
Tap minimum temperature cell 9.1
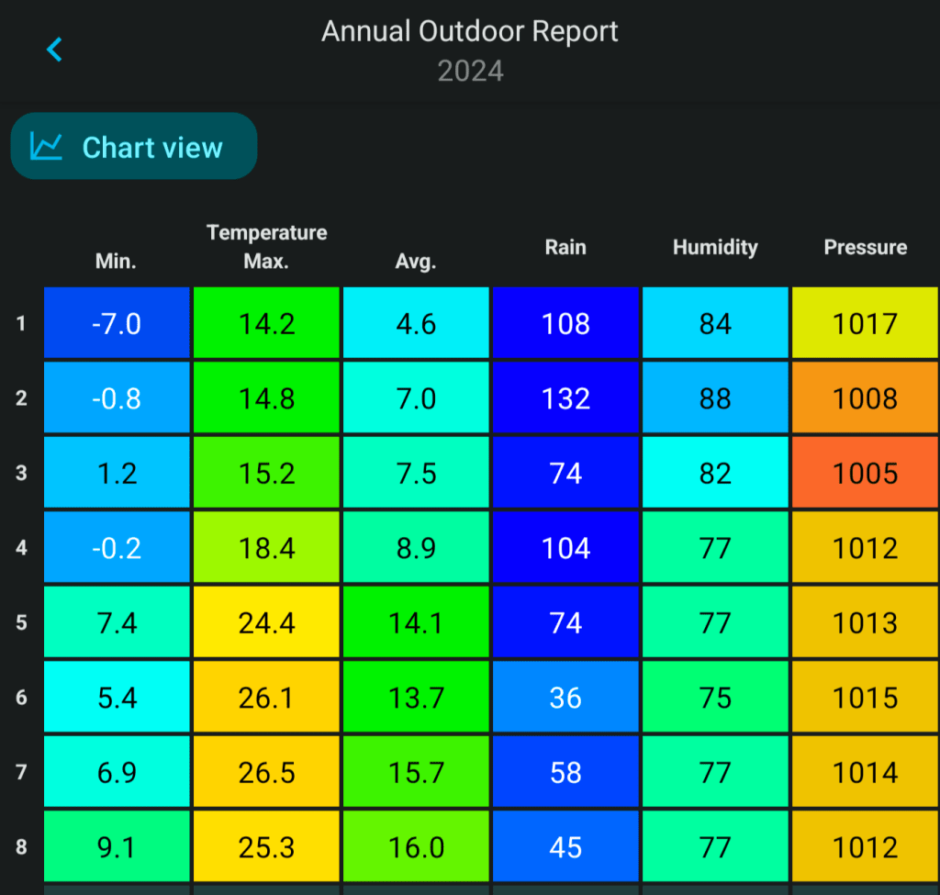click(x=117, y=847)
